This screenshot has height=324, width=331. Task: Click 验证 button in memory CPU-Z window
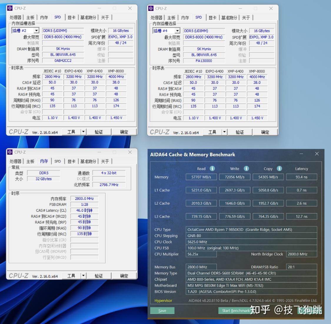[x=99, y=276]
